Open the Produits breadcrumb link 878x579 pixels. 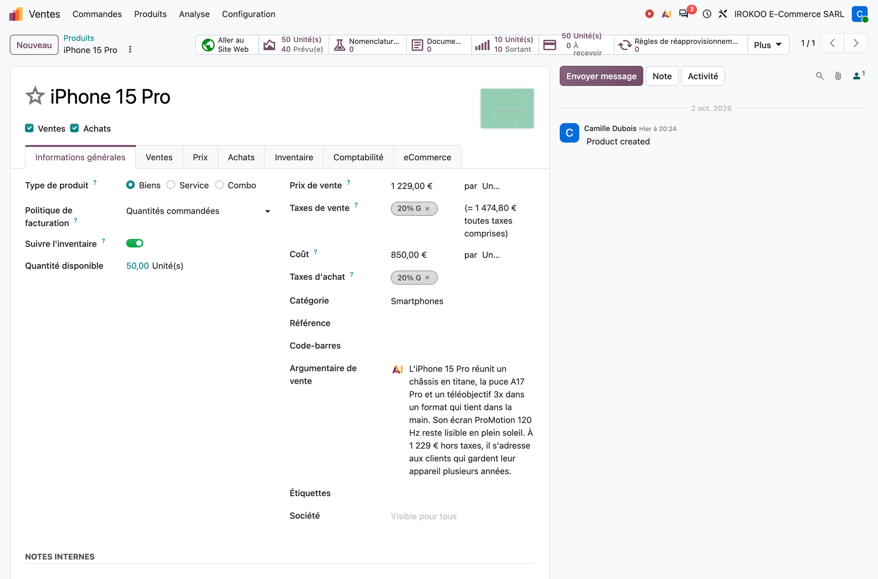[x=79, y=38]
